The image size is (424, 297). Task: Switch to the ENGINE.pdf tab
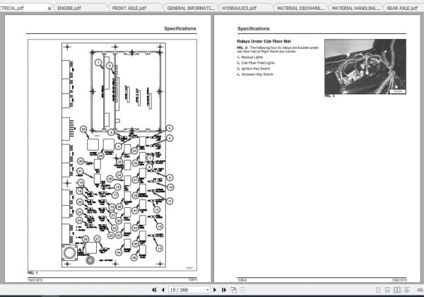pyautogui.click(x=69, y=8)
